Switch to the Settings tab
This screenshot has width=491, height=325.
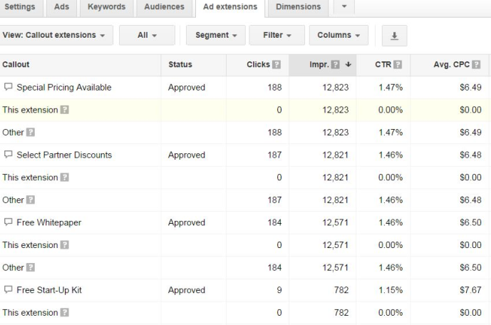coord(20,7)
